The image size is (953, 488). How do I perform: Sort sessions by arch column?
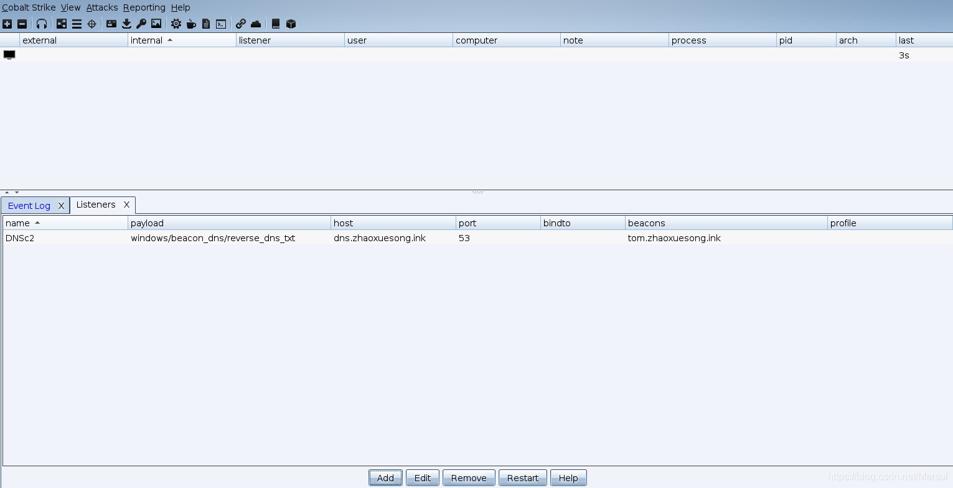click(x=866, y=40)
